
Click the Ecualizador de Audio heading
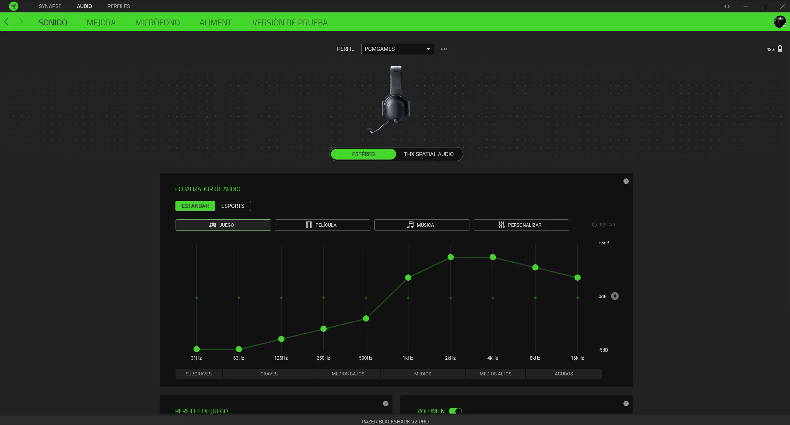(x=208, y=189)
